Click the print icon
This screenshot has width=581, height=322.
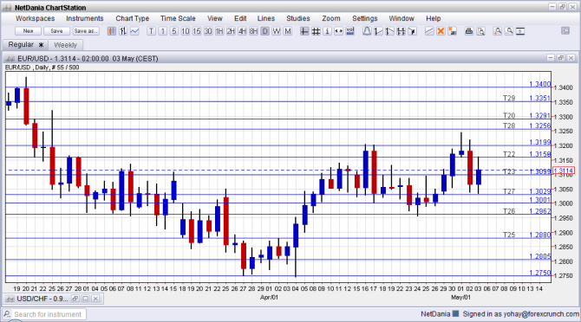click(469, 31)
